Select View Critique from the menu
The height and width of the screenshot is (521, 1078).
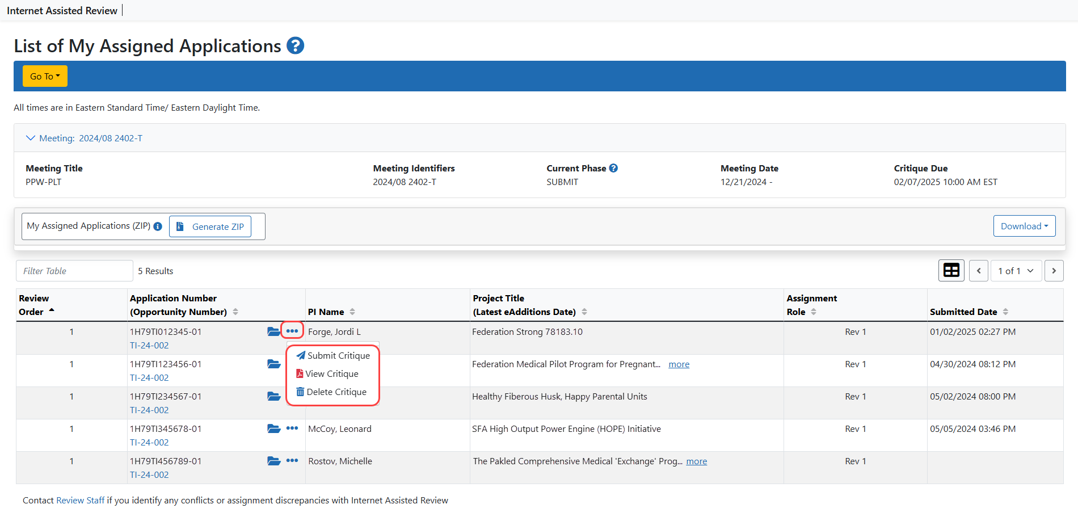point(327,373)
